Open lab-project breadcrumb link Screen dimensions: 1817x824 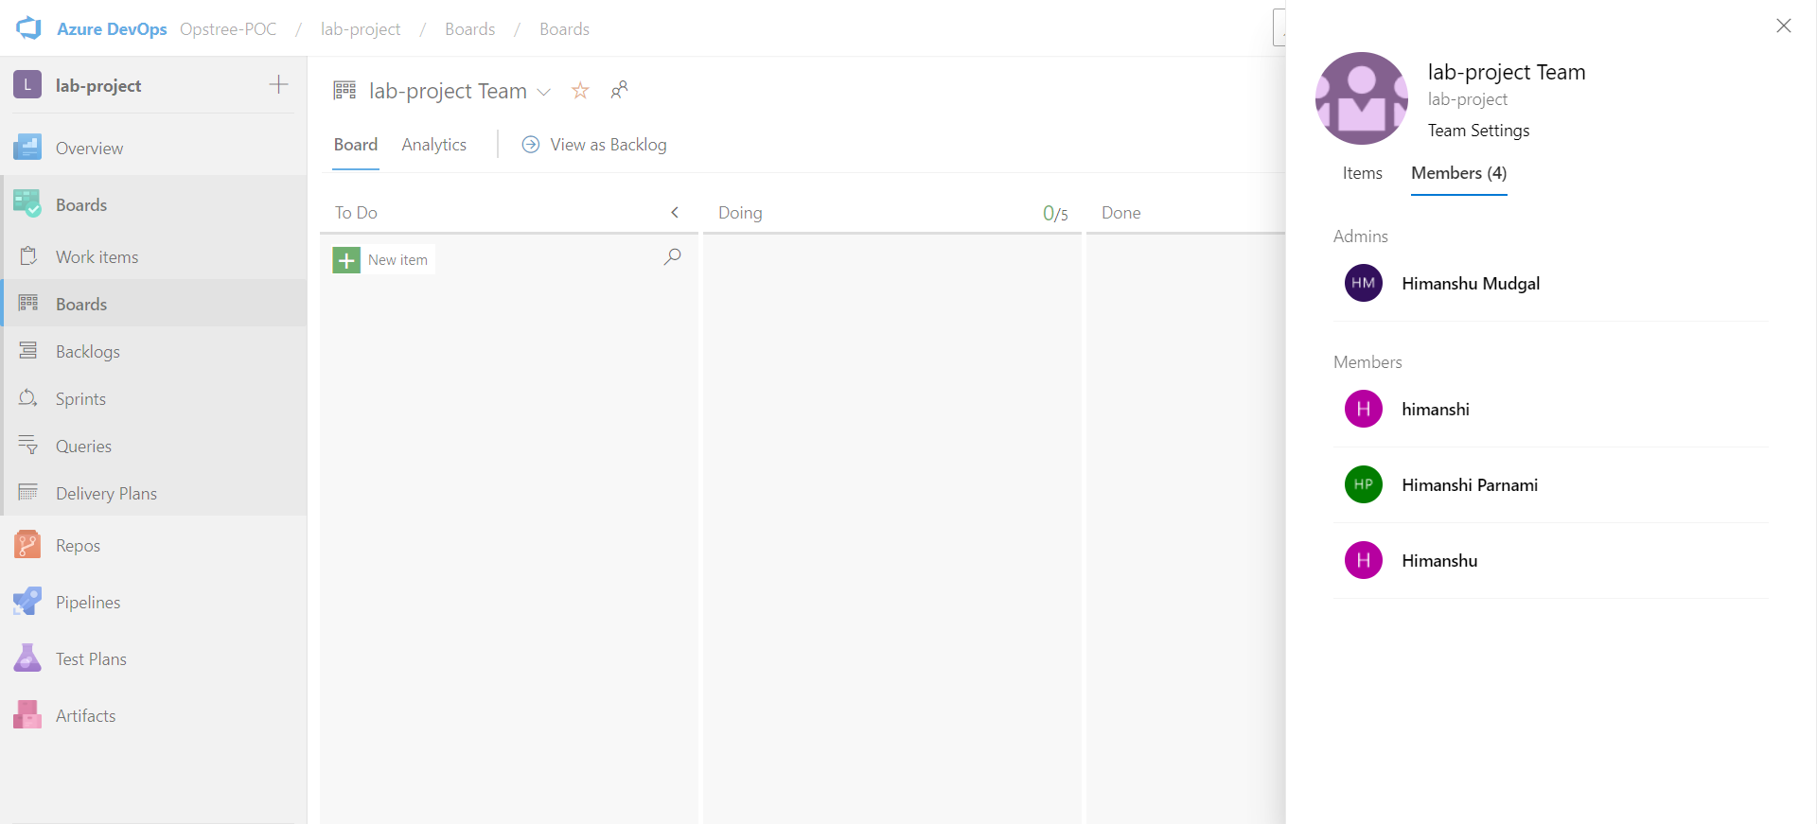pyautogui.click(x=361, y=28)
